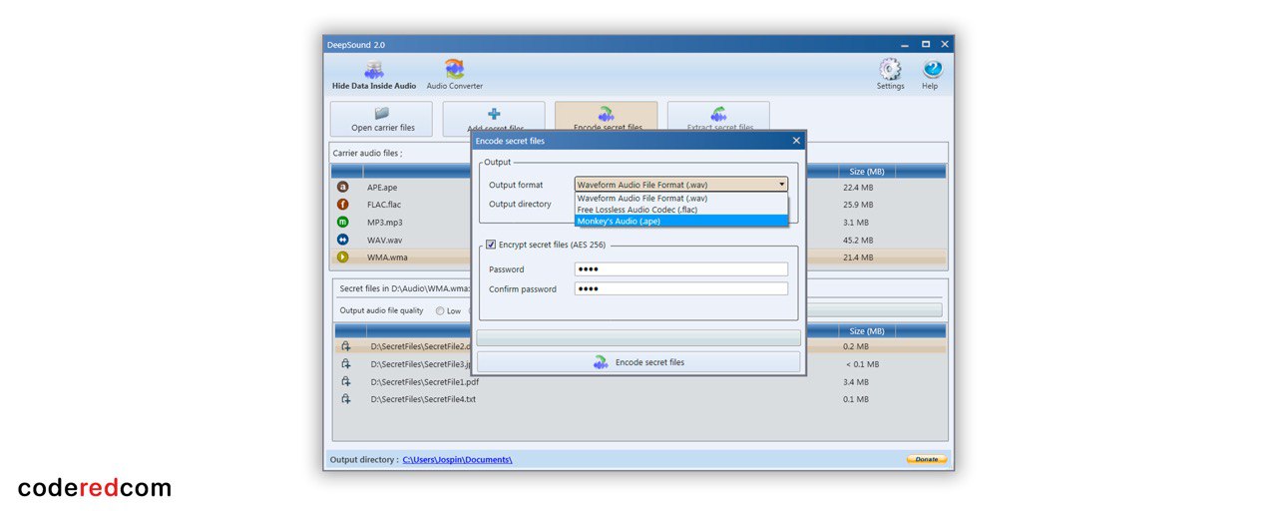Open Hide Data Inside Audio mode
1277x511 pixels.
[x=374, y=75]
